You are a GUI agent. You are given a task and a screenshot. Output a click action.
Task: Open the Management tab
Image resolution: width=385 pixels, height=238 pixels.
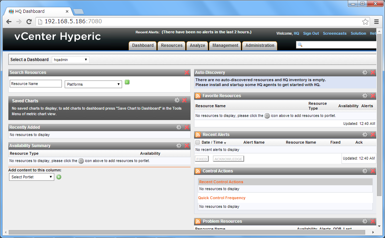pyautogui.click(x=225, y=45)
